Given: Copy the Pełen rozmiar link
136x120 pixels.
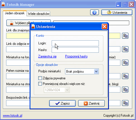Looking at the screenshot, I should point(125,76).
